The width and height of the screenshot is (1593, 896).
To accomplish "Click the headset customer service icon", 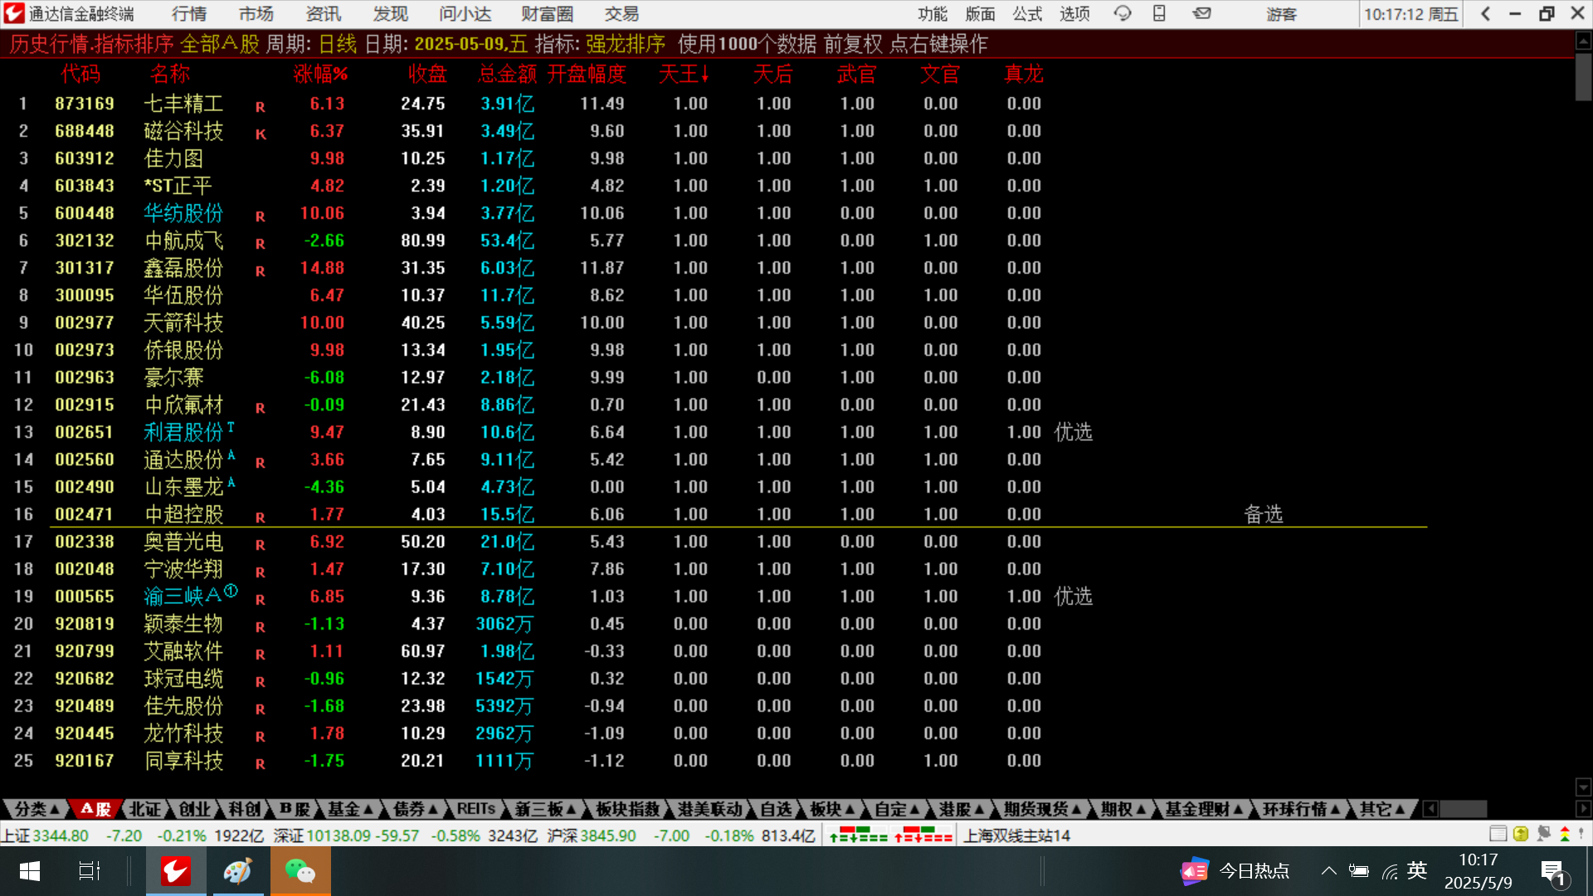I will click(x=1123, y=13).
